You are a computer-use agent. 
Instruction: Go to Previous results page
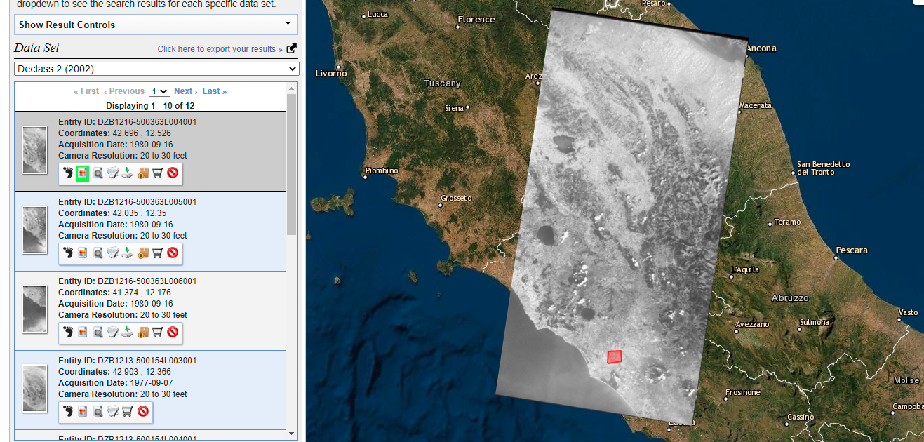point(124,91)
